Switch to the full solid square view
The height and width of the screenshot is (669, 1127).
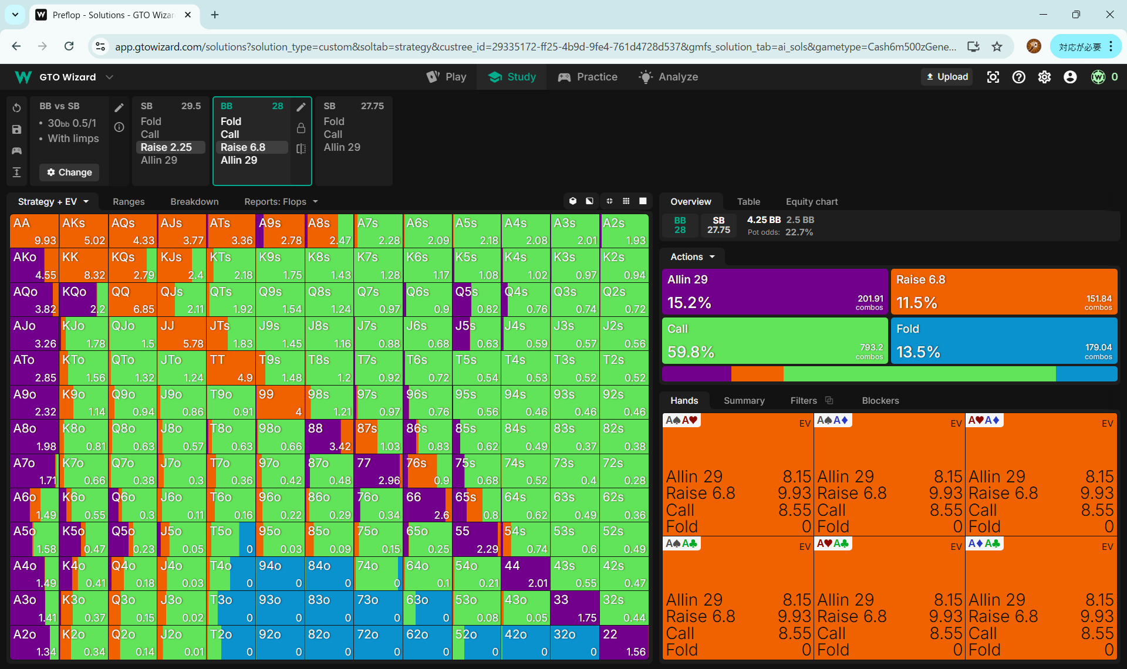643,201
